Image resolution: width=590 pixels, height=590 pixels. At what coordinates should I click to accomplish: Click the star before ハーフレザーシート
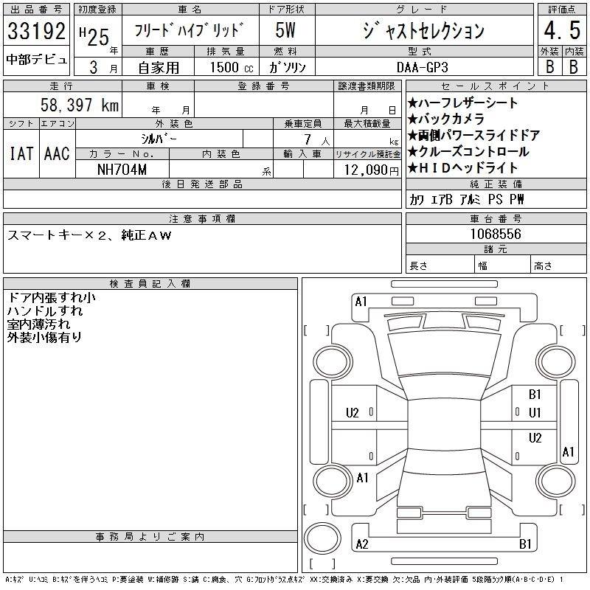[413, 103]
